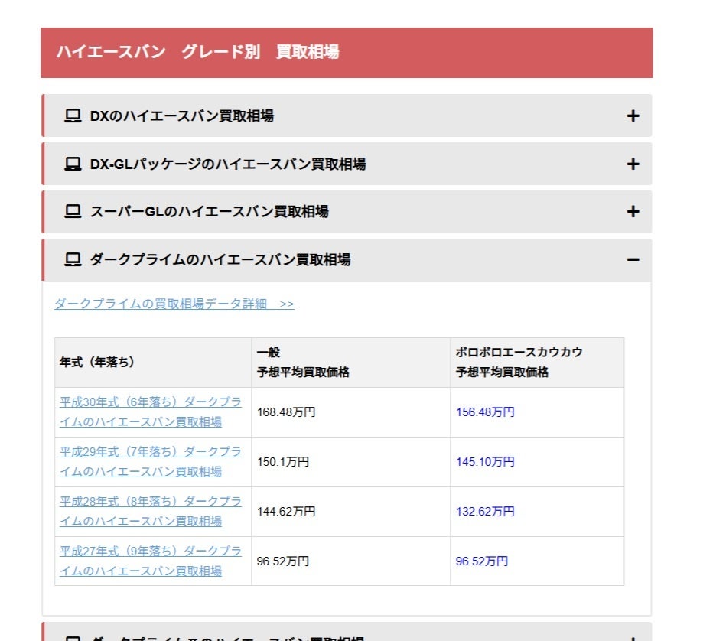Open ダークプライムの買取相場データ詳細 link
Viewport: 726px width, 641px height.
[x=174, y=304]
